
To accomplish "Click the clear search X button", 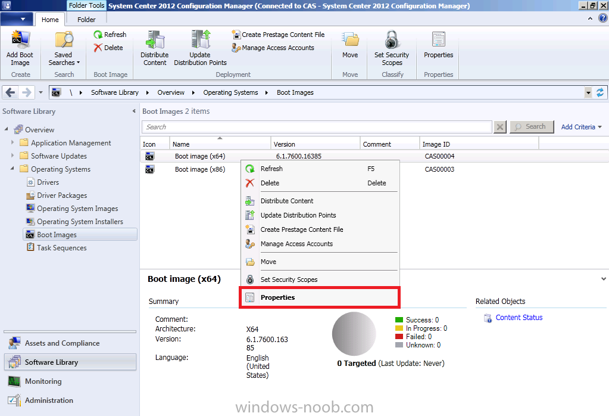I will click(500, 127).
